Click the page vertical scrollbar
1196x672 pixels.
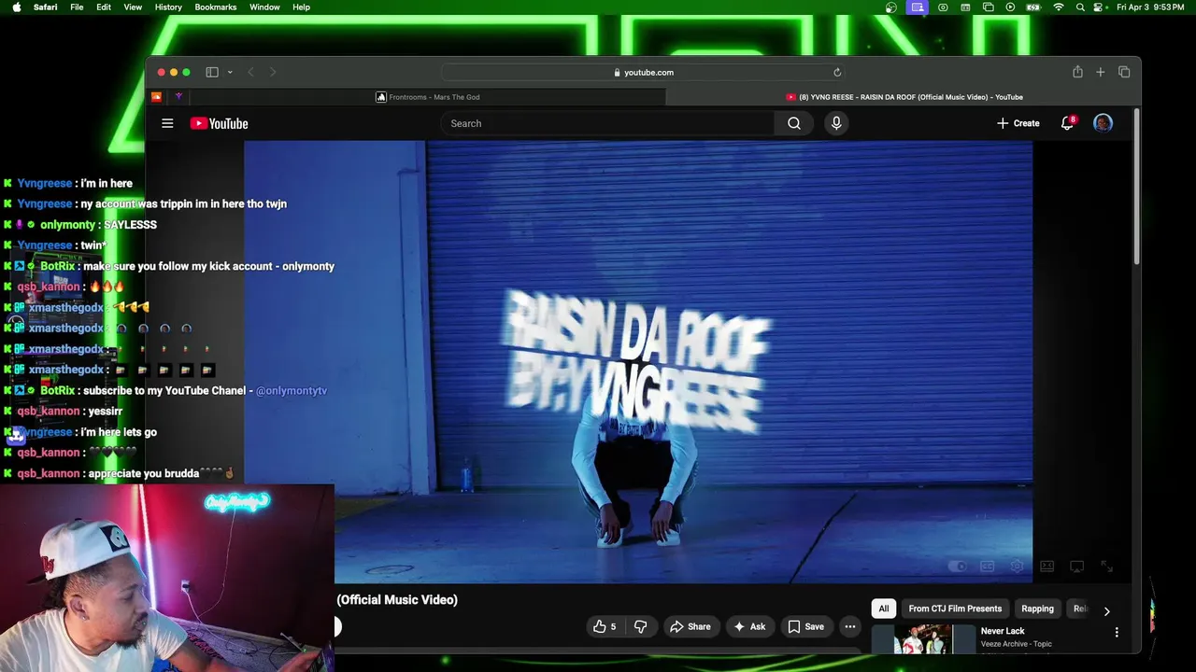(x=1136, y=187)
